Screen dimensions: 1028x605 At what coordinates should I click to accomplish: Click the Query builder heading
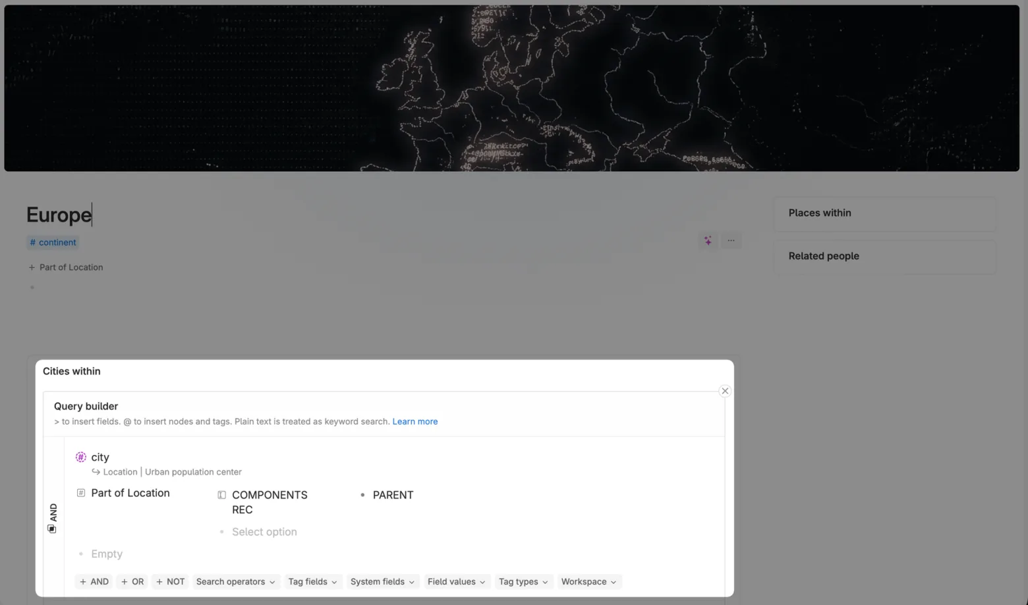coord(86,406)
